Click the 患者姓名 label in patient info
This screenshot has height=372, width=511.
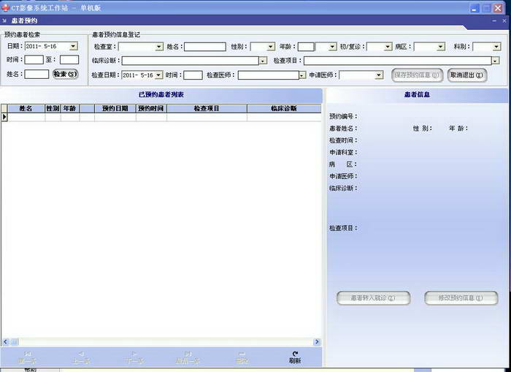[343, 129]
